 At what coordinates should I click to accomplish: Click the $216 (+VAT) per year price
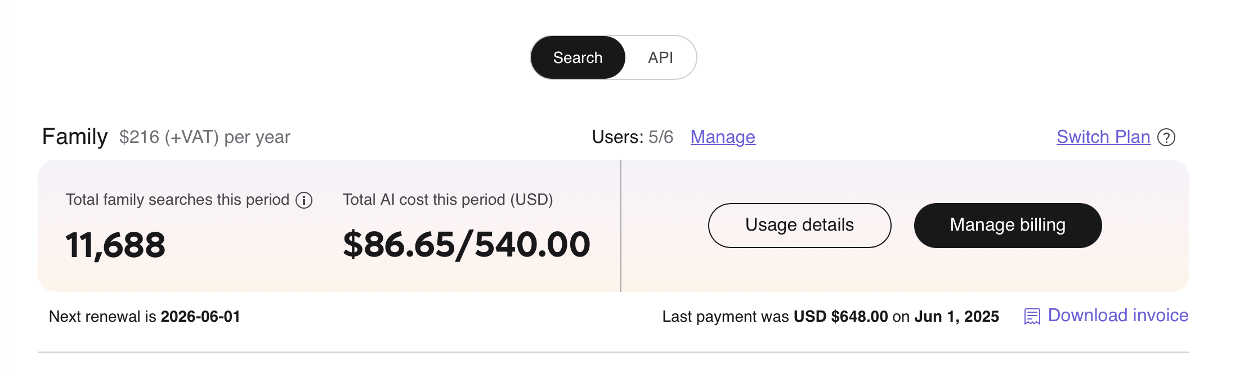[205, 137]
